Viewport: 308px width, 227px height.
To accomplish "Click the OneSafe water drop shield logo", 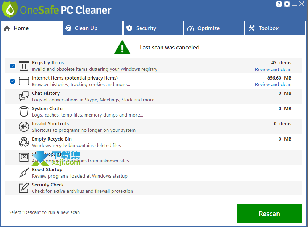I will pyautogui.click(x=10, y=9).
